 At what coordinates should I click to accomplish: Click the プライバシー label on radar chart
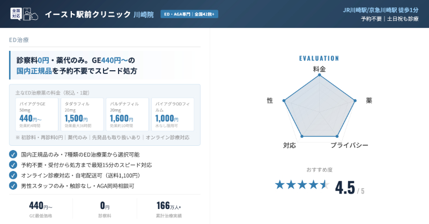point(349,145)
